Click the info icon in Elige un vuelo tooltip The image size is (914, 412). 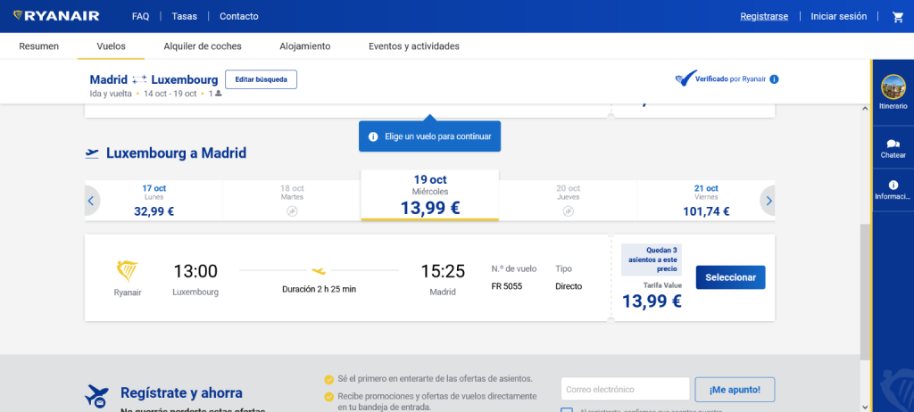click(374, 136)
